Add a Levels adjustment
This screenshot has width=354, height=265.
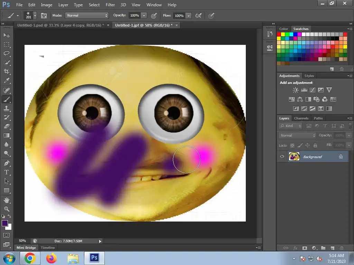(304, 90)
